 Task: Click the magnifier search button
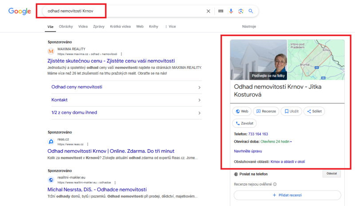[x=251, y=11]
